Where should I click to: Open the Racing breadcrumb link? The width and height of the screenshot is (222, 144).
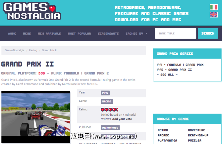33,50
